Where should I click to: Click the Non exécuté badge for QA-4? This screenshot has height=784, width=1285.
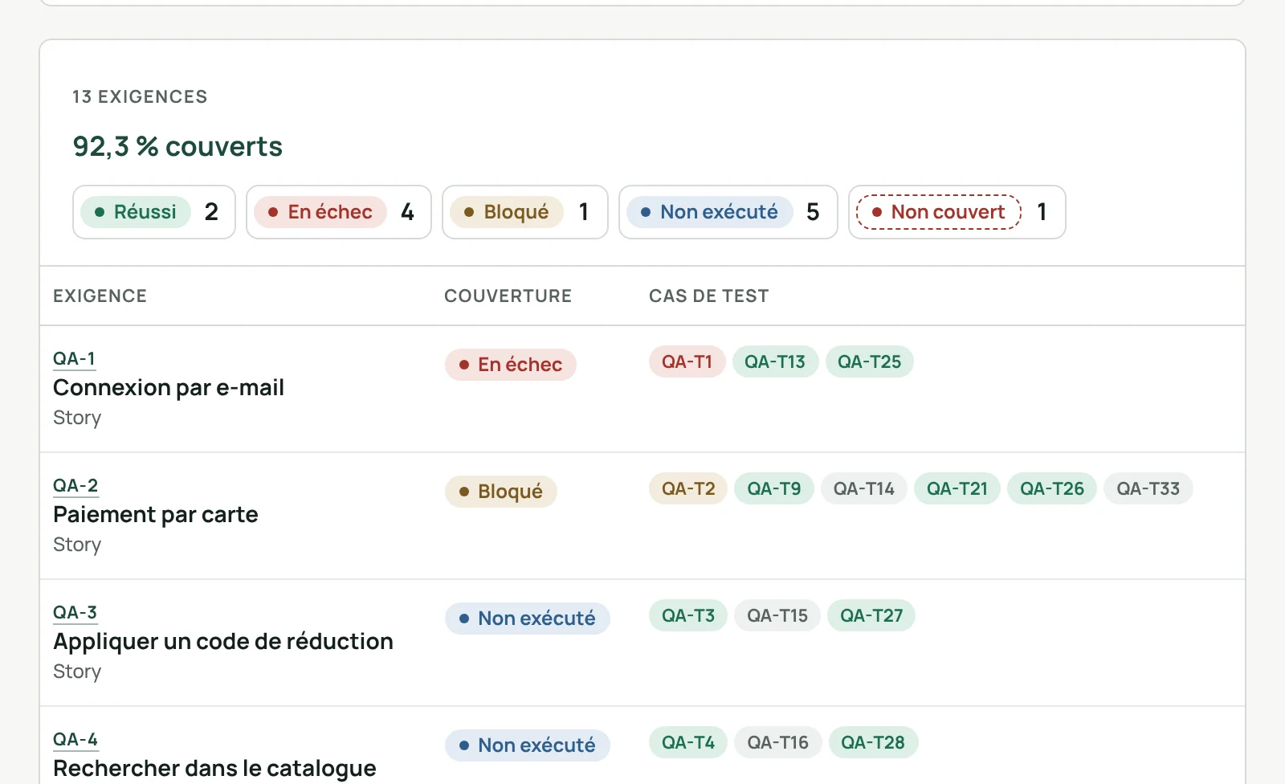pos(528,745)
